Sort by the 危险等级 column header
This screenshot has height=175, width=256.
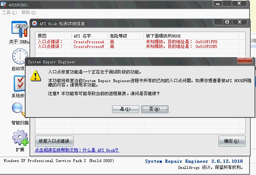click(x=126, y=36)
